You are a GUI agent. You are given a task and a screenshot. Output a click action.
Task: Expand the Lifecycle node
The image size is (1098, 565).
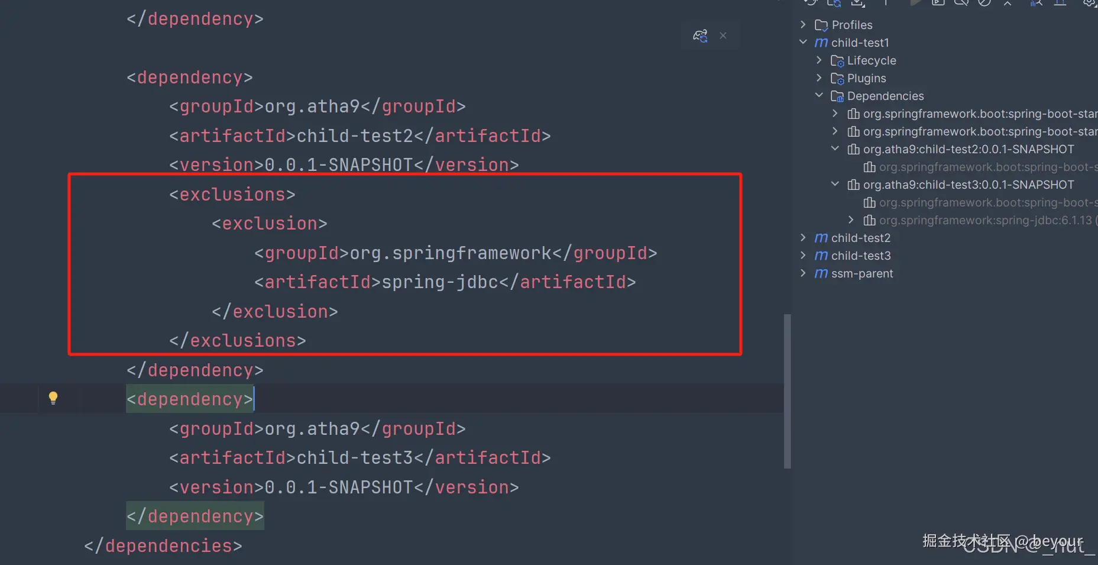819,60
